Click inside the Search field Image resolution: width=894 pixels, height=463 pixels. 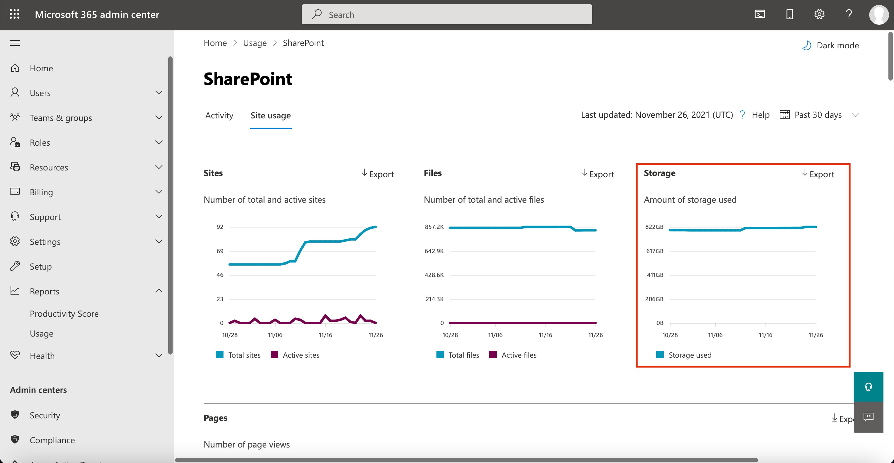click(446, 14)
